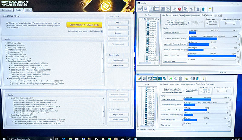The height and width of the screenshot is (140, 242).
Task: Click Exit door icon in lower Iometer toolbar
Action: click(x=198, y=78)
